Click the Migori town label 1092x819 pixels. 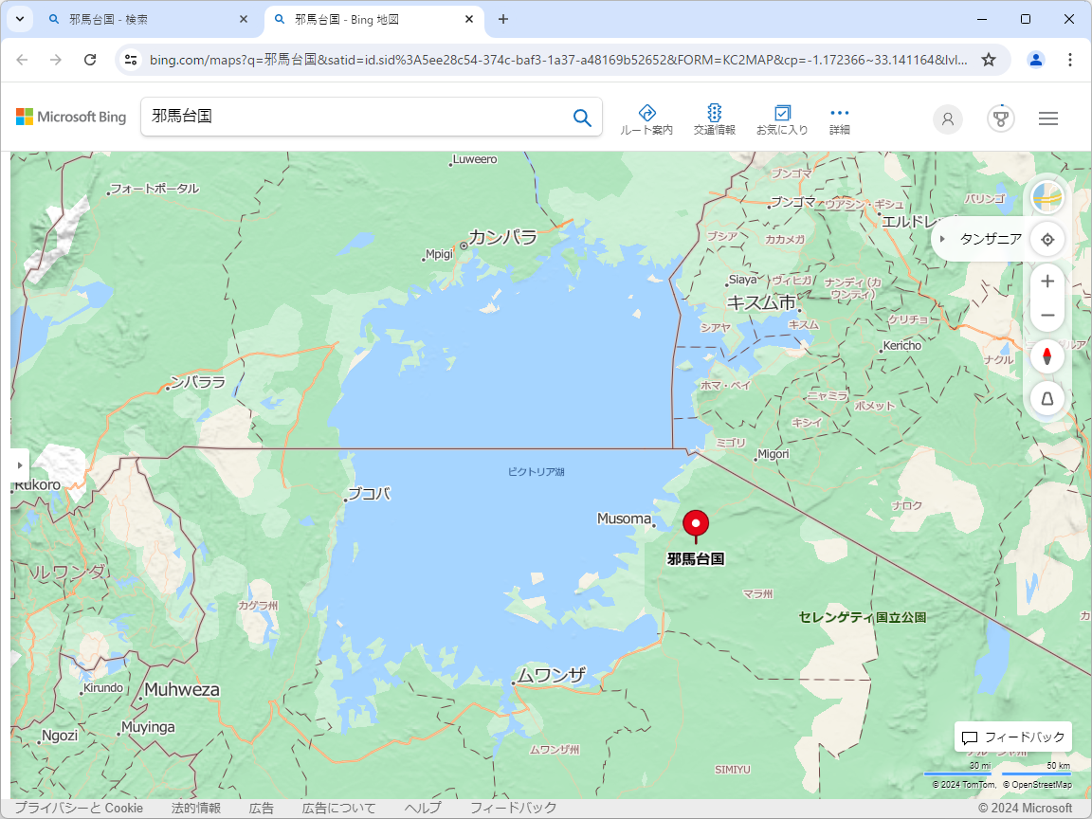click(x=773, y=454)
